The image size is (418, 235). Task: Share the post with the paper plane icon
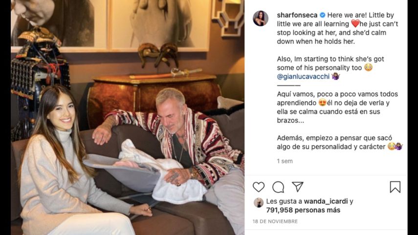[x=298, y=187]
